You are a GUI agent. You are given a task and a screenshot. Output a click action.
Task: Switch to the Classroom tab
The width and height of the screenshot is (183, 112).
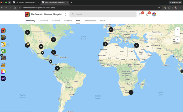pos(43,21)
